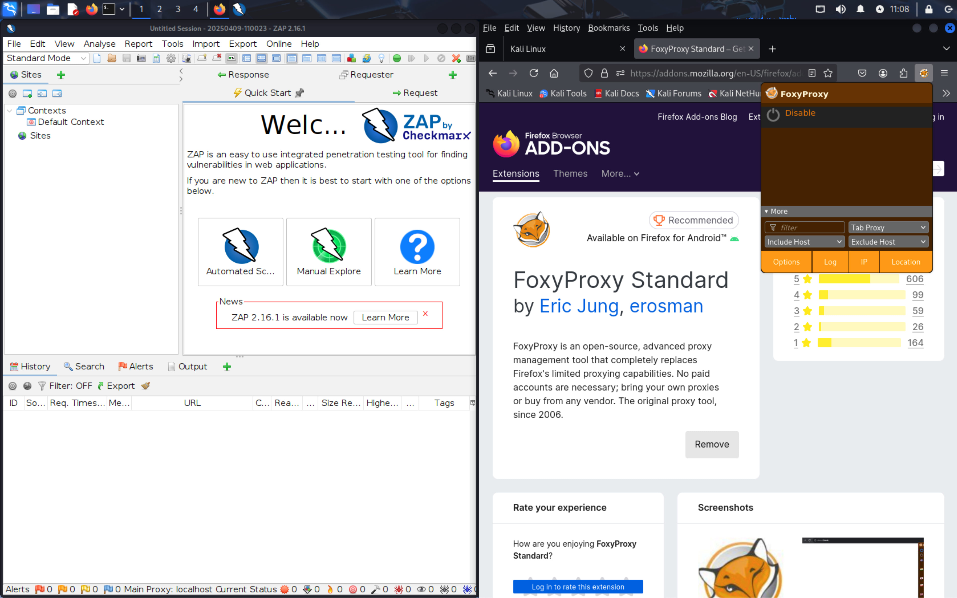Switch to the Alerts tab

click(136, 366)
